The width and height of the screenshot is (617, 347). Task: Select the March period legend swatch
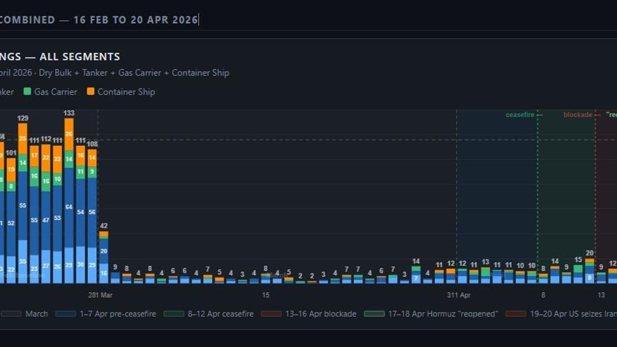12,314
